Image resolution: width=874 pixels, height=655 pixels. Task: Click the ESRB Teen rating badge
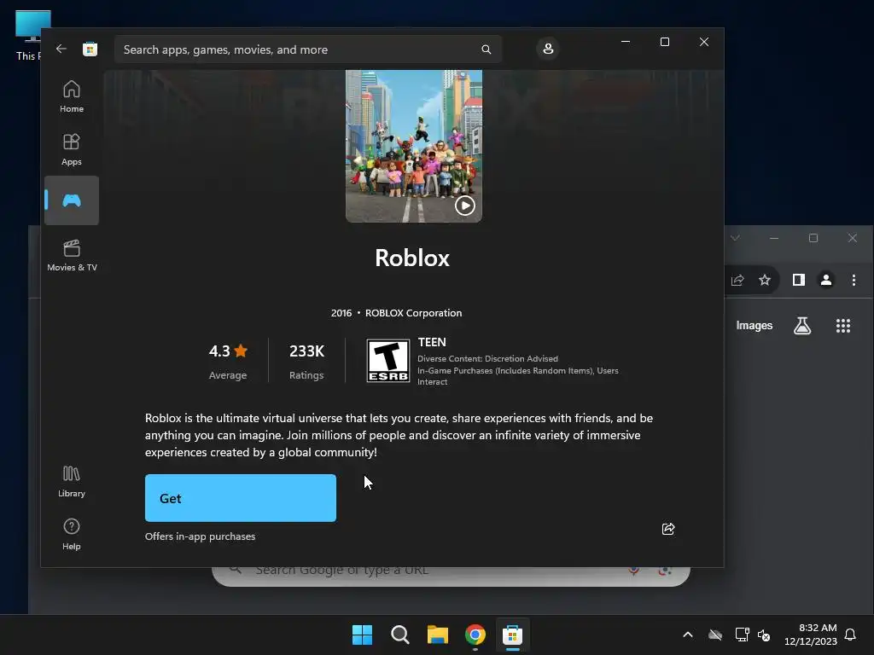388,361
